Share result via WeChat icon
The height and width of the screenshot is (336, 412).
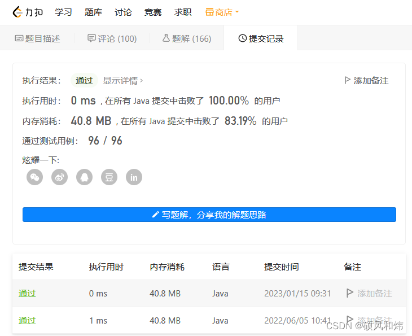(34, 177)
